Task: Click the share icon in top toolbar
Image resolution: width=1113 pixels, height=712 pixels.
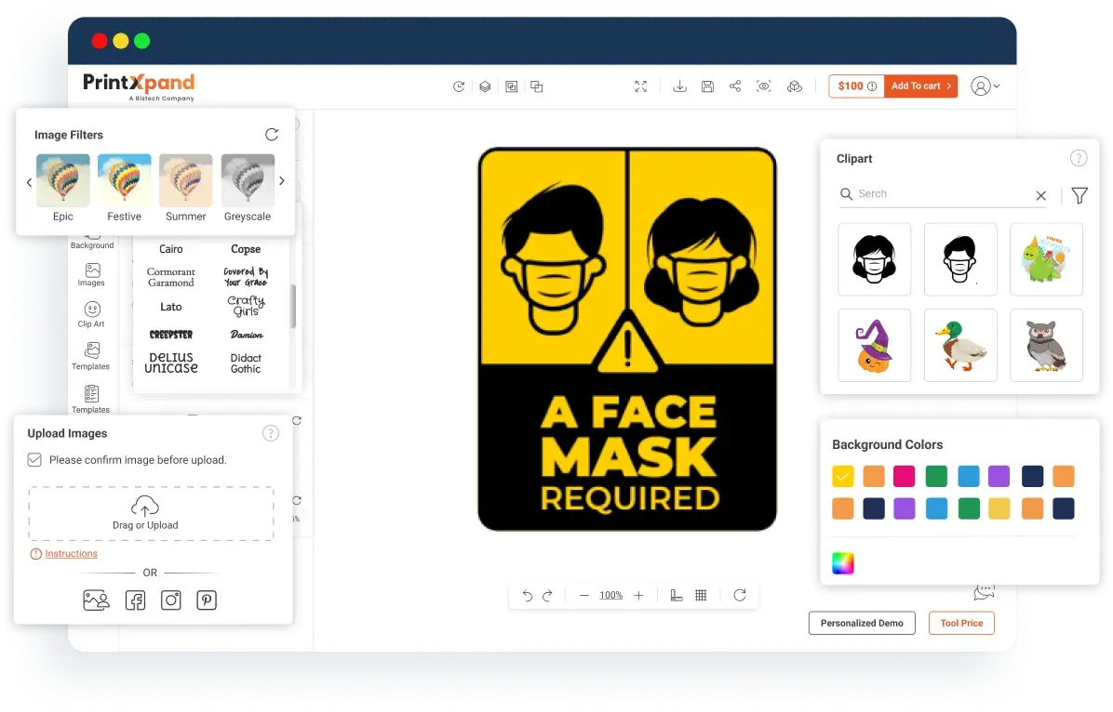Action: click(x=735, y=86)
